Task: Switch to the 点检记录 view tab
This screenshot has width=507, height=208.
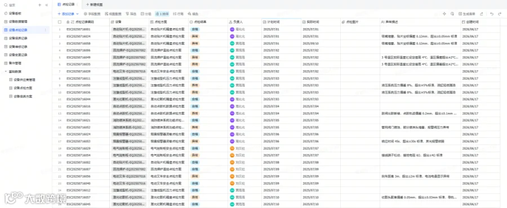Action: (66, 4)
